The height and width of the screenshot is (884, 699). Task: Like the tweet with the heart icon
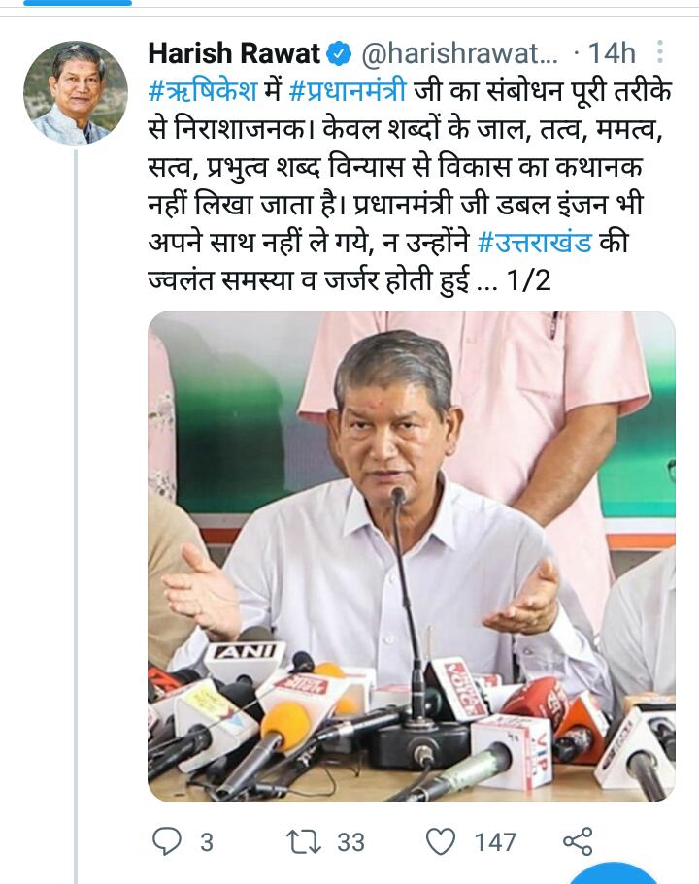[440, 841]
